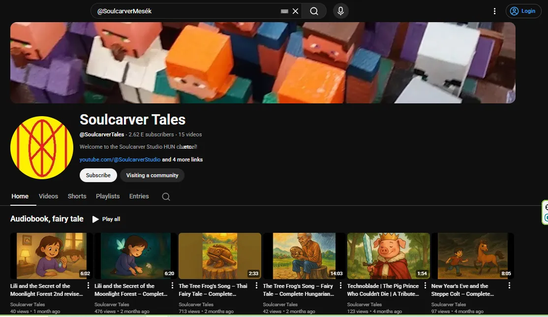Open the virtual keyboard icon
The width and height of the screenshot is (548, 317).
pyautogui.click(x=284, y=11)
